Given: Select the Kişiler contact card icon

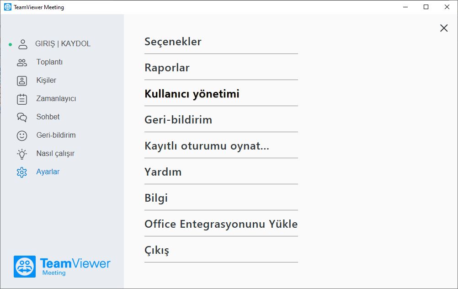Looking at the screenshot, I should tap(22, 80).
